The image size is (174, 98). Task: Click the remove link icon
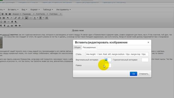coord(19,18)
